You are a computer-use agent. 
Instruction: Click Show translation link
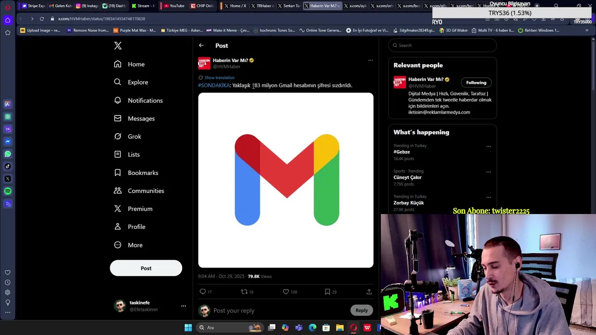click(219, 78)
